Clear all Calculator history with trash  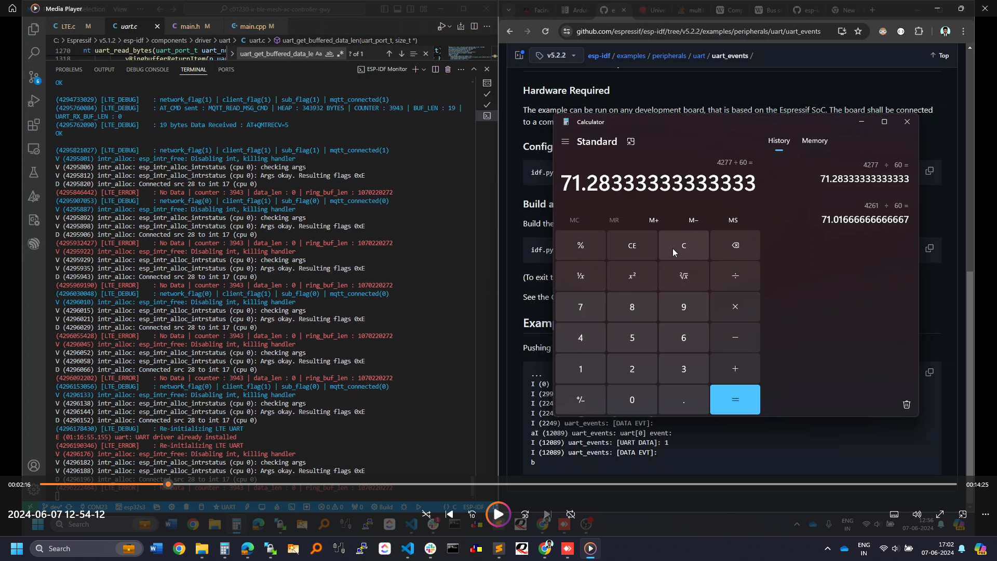pyautogui.click(x=907, y=405)
